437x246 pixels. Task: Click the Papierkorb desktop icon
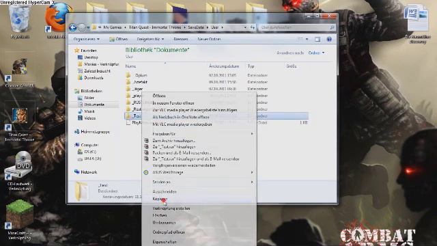coord(20,22)
